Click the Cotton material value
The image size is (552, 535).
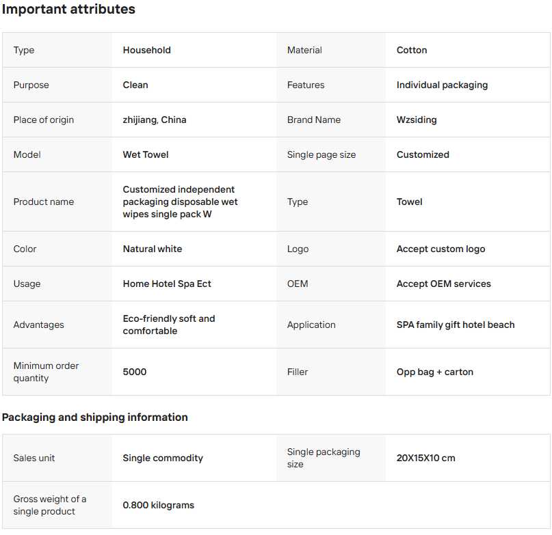[x=412, y=50]
